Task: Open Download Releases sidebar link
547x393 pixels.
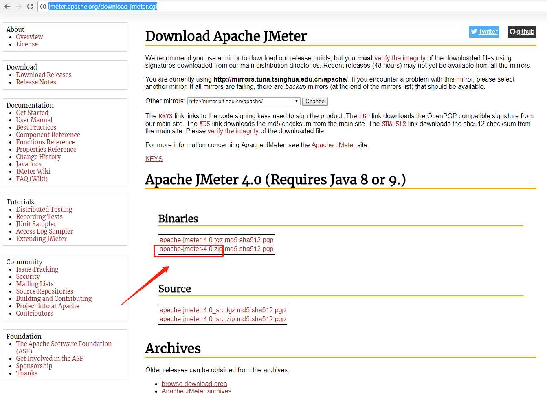Action: 44,75
